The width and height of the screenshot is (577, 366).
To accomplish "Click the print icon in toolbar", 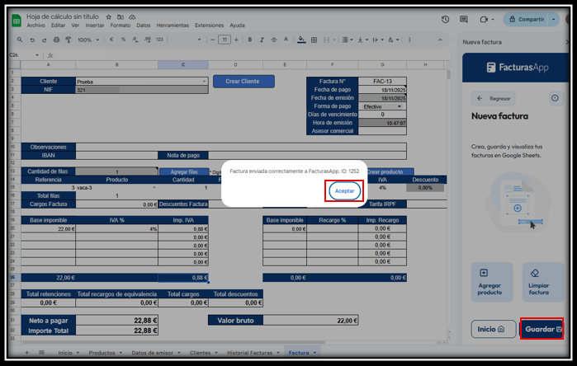I will [x=57, y=40].
